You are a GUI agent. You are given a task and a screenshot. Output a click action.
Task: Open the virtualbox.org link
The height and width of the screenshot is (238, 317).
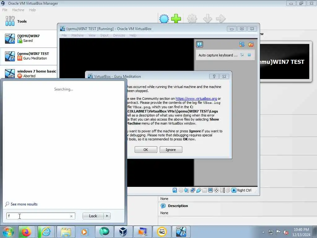click(x=196, y=99)
